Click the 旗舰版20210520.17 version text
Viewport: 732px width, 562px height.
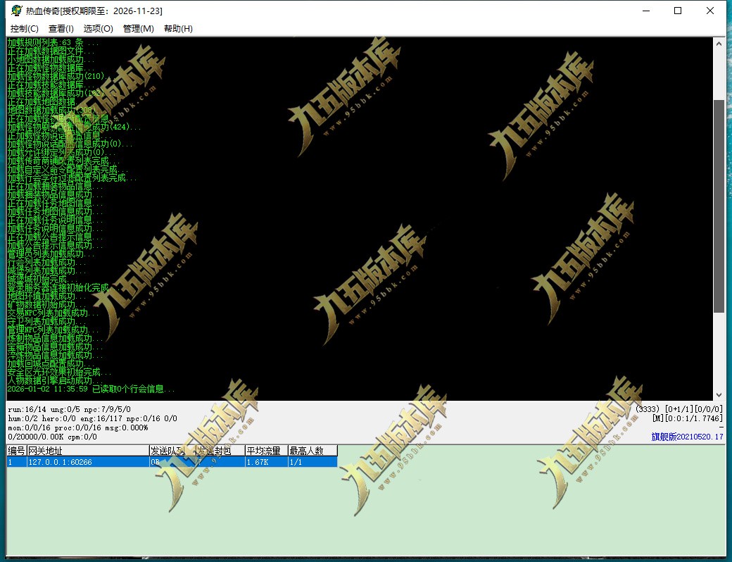(687, 437)
